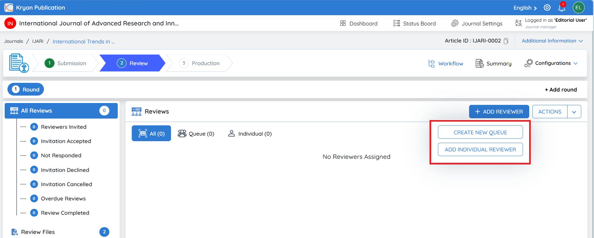Open the dropdown arrow next to ACTIONS
This screenshot has width=594, height=238.
coord(574,112)
